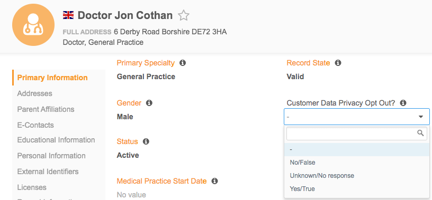Collapse the Customer Data Privacy Opt Out dropdown arrow
432x200 pixels.
pyautogui.click(x=421, y=117)
